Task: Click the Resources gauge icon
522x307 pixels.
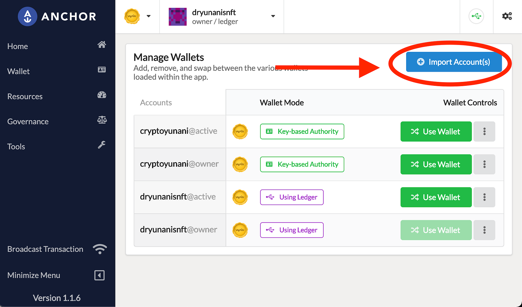Action: [x=101, y=95]
